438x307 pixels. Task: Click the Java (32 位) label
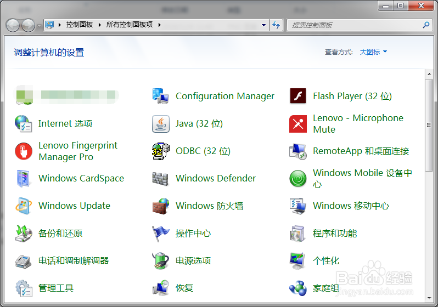point(199,124)
